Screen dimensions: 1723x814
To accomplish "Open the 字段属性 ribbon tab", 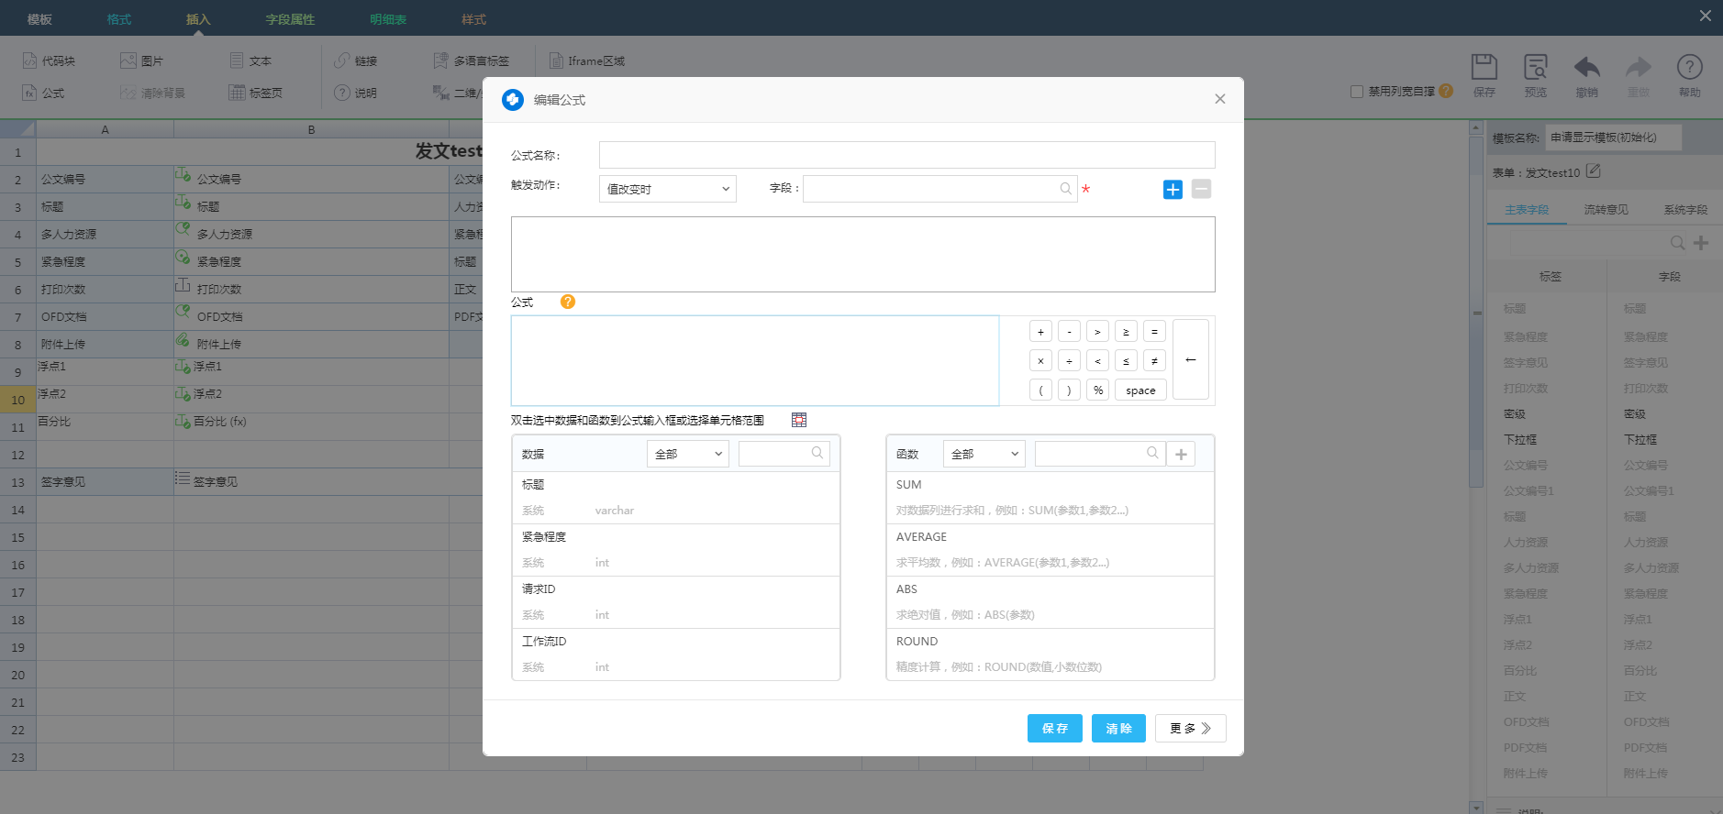I will [x=290, y=19].
